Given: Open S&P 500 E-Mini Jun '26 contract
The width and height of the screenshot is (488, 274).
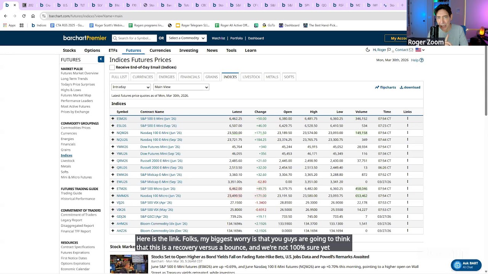Looking at the screenshot, I should (158, 118).
